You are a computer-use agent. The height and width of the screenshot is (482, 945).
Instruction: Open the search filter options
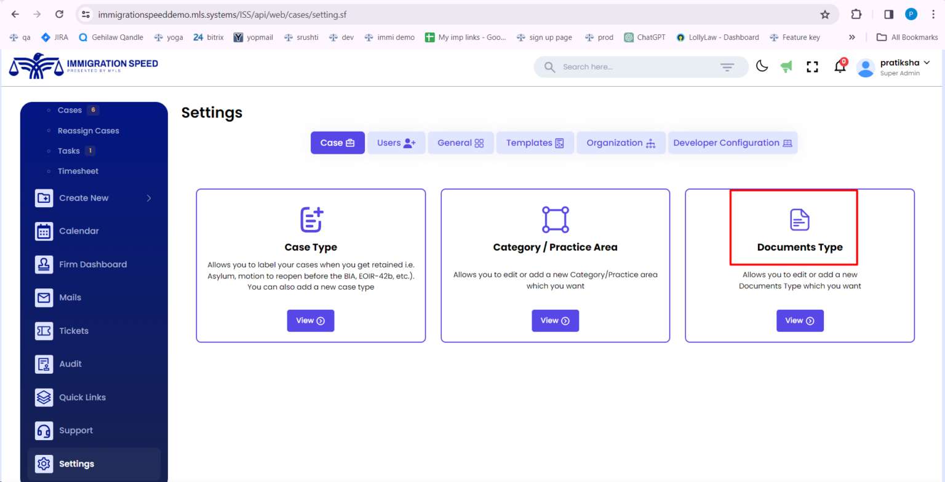(x=727, y=66)
